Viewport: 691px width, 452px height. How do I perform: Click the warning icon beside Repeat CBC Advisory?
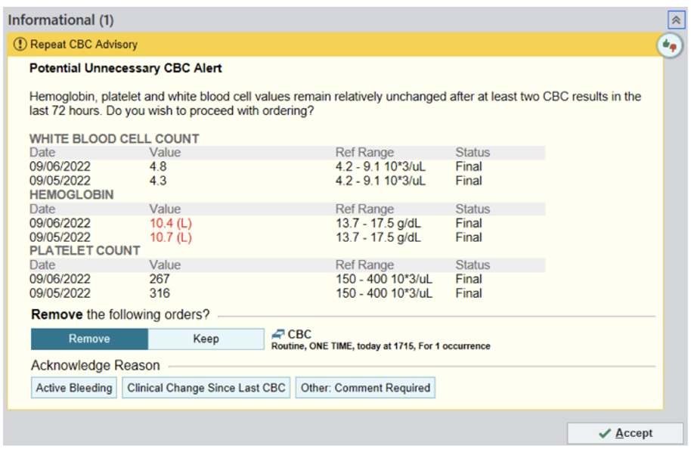point(20,45)
